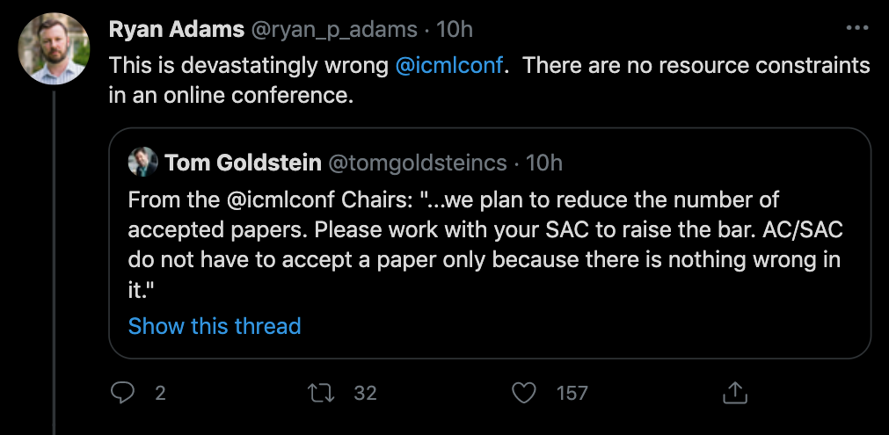Open the @ryan_p_adams handle

pos(334,30)
